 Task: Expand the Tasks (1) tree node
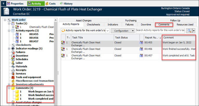pos(9,23)
